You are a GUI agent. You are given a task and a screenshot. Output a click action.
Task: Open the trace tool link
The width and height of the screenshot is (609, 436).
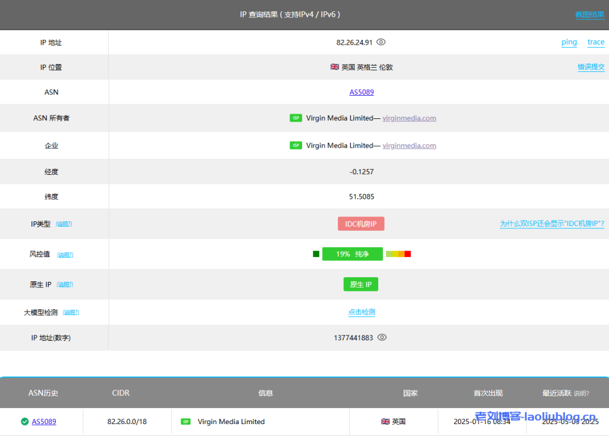(595, 42)
